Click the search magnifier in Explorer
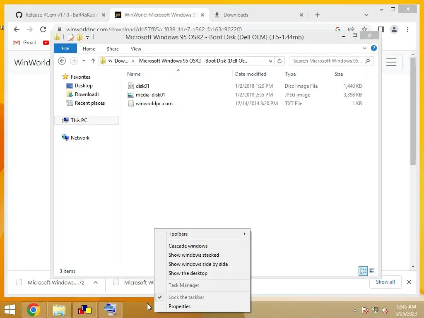The image size is (424, 318). tap(368, 61)
